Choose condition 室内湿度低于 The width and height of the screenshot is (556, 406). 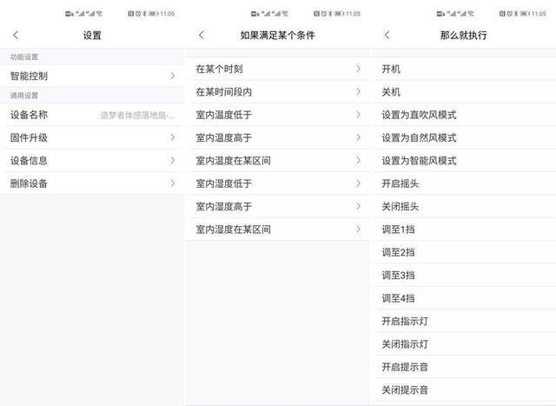coord(278,183)
